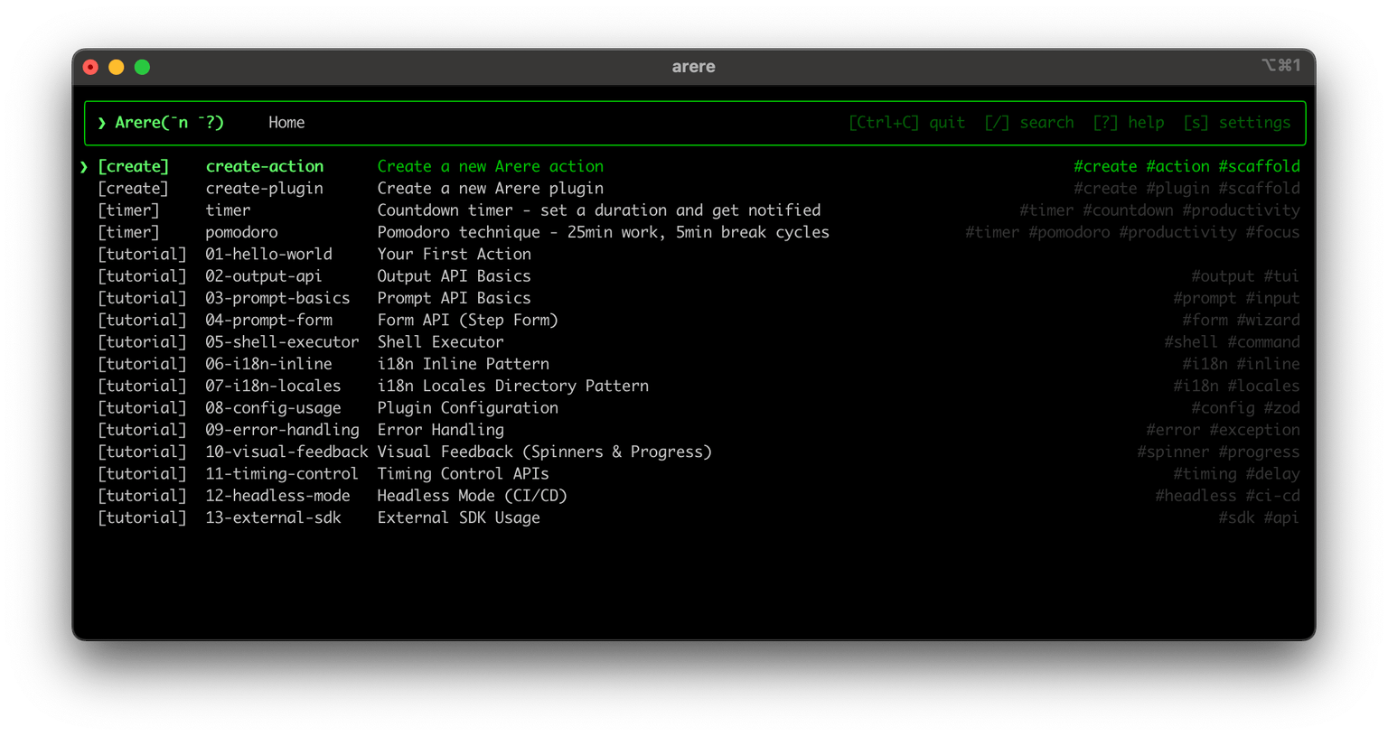Open search via the [/] search hint

[x=1028, y=123]
